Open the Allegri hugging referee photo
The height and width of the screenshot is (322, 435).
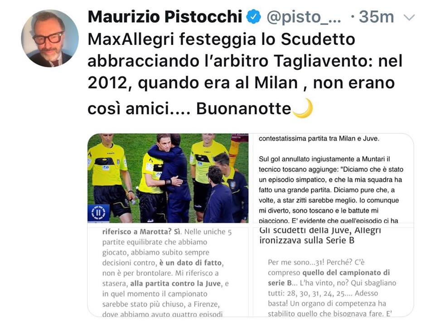(x=168, y=178)
